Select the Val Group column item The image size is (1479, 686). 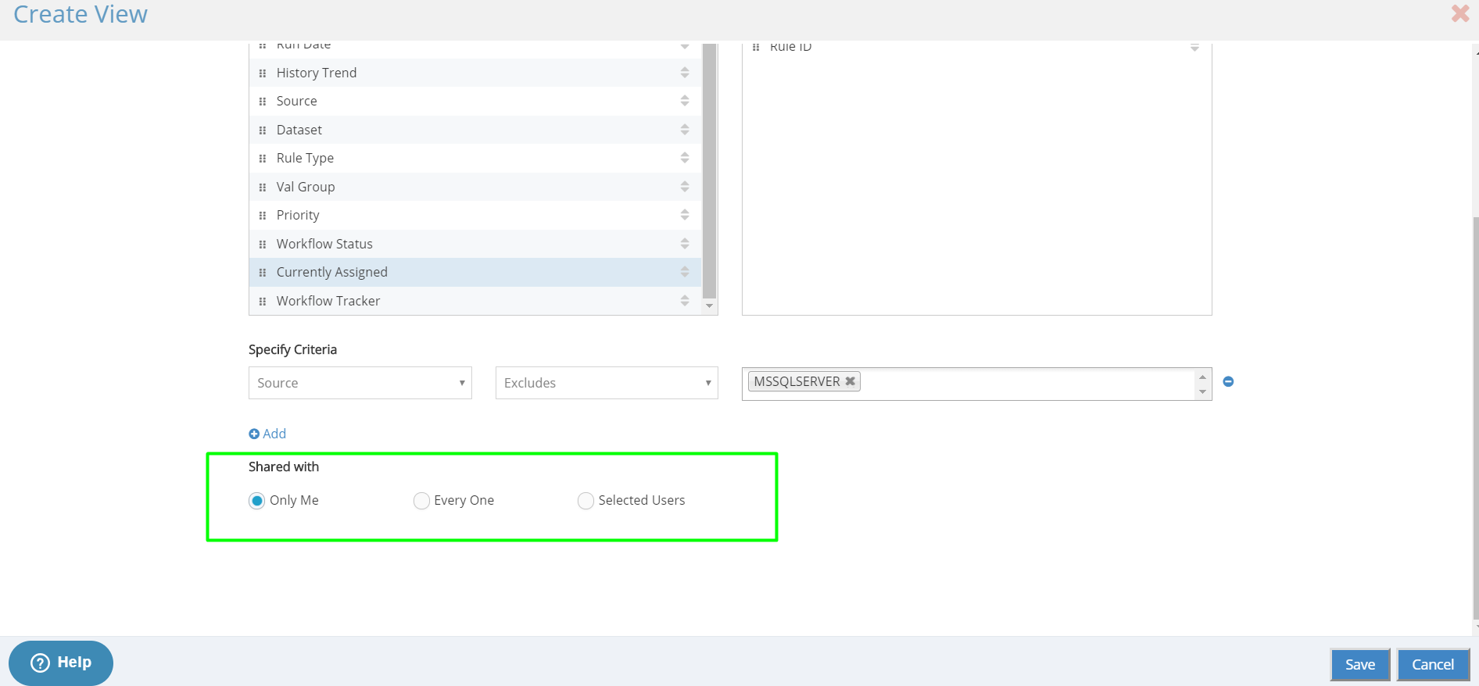[475, 187]
